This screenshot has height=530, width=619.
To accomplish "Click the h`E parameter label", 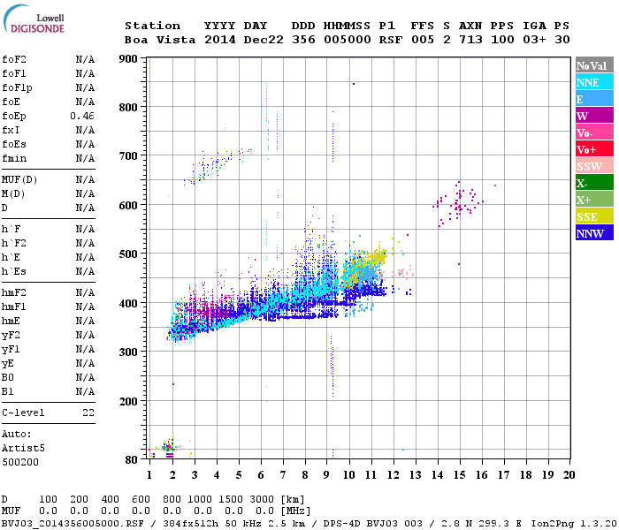I will coord(11,258).
